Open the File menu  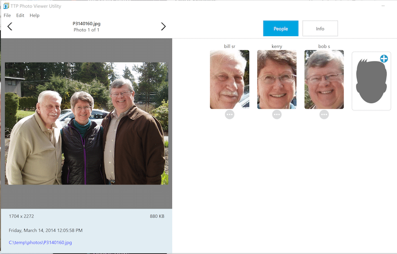(7, 15)
